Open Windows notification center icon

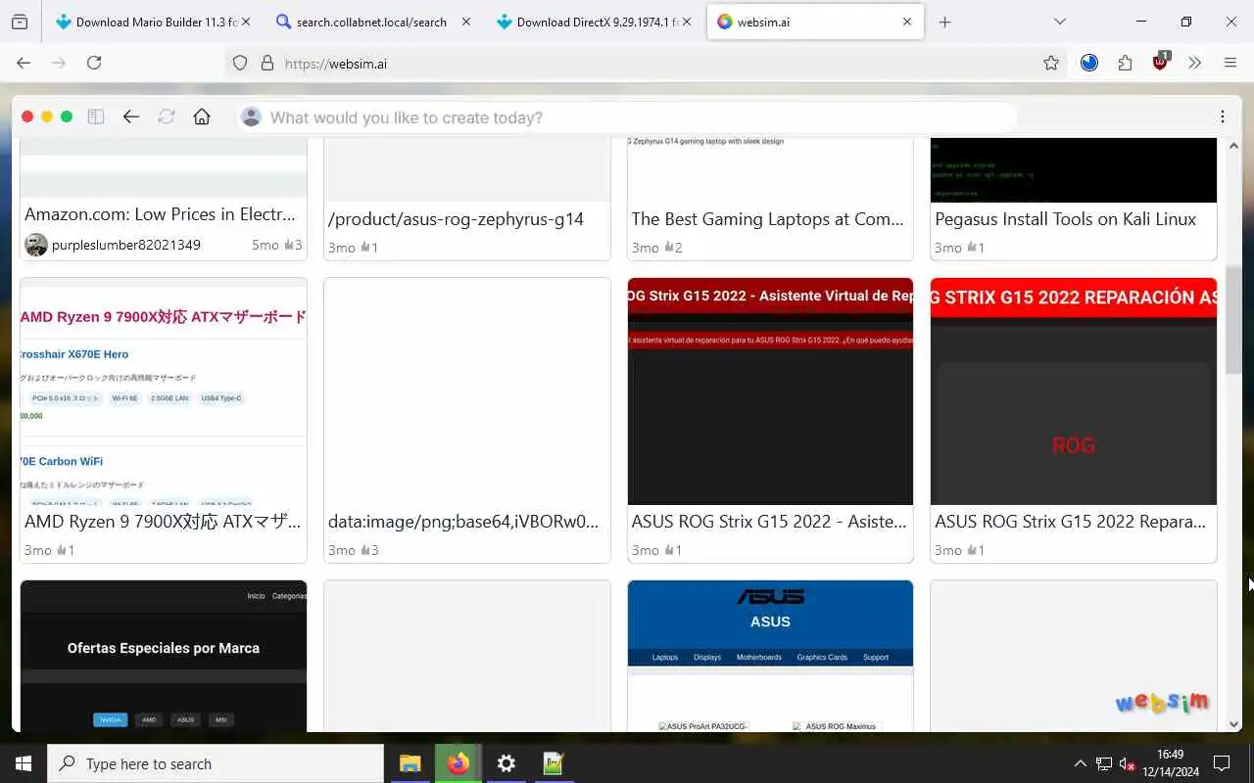[x=1222, y=763]
